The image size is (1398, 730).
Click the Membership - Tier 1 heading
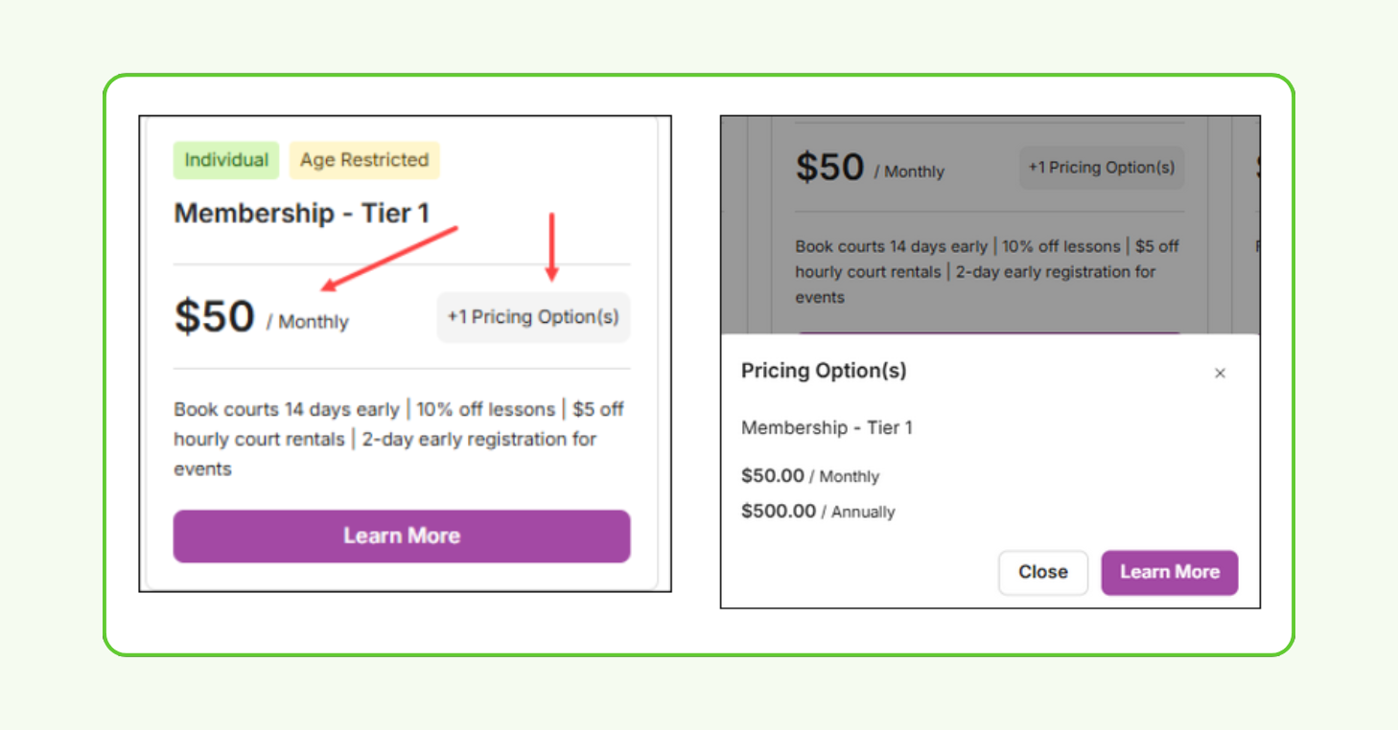[303, 213]
